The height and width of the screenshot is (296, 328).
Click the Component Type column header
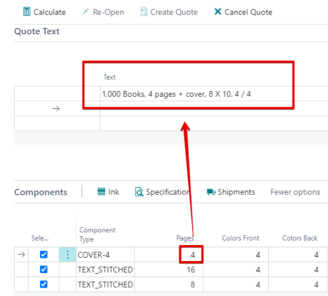(97, 234)
